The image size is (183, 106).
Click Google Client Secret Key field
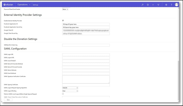[x=86, y=34]
